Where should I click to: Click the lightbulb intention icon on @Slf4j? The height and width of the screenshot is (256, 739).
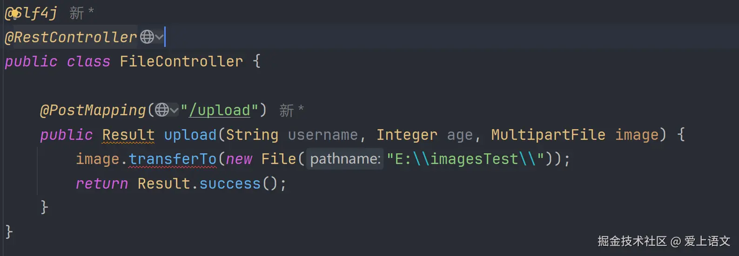coord(15,13)
